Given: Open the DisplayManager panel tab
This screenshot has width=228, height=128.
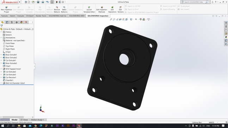Looking at the screenshot, I should click(21, 22).
